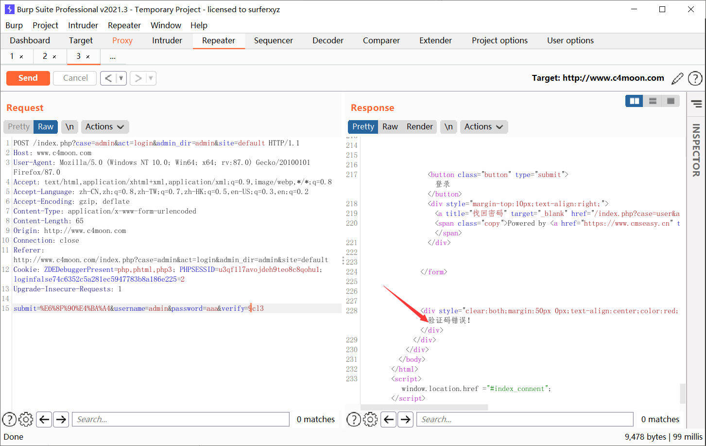
Task: Select combined tabbed layout icon
Action: [671, 101]
